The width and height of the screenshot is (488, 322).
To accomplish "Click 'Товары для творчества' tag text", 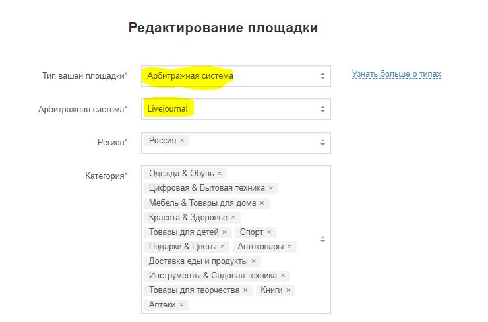I will click(194, 290).
